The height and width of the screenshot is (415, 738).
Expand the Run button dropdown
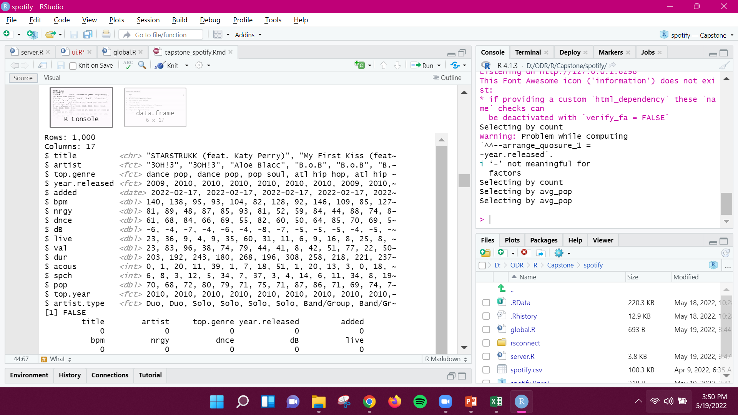click(438, 65)
